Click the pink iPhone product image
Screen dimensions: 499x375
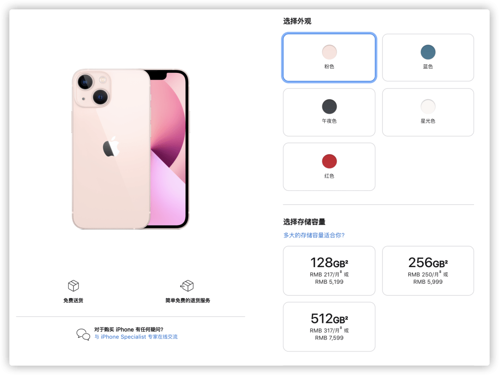pyautogui.click(x=130, y=149)
